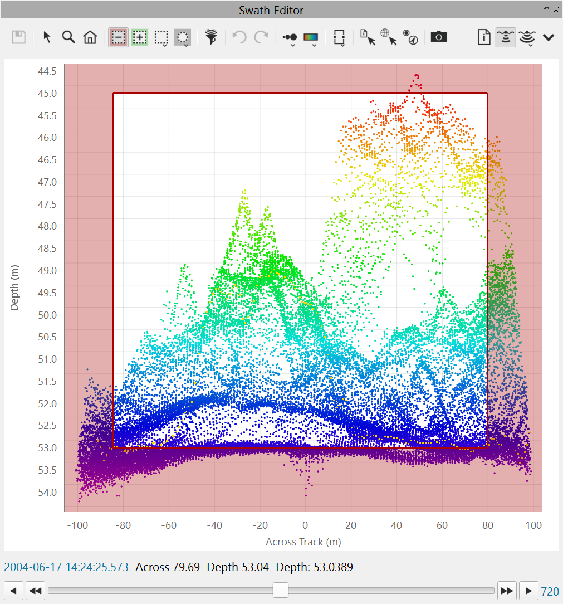Image resolution: width=563 pixels, height=604 pixels.
Task: Toggle the green accept-soundings selection mode
Action: [x=140, y=37]
